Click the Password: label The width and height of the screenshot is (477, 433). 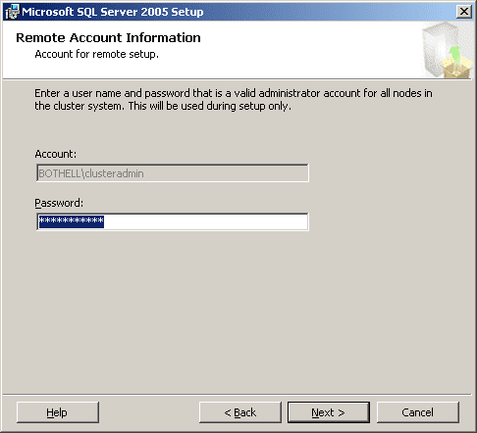(59, 203)
